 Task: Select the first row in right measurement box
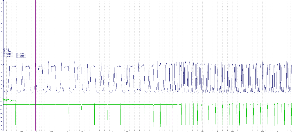coord(22,54)
